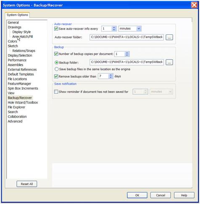The width and height of the screenshot is (200, 204).
Task: Close the System Options dialog
Action: (x=194, y=5)
